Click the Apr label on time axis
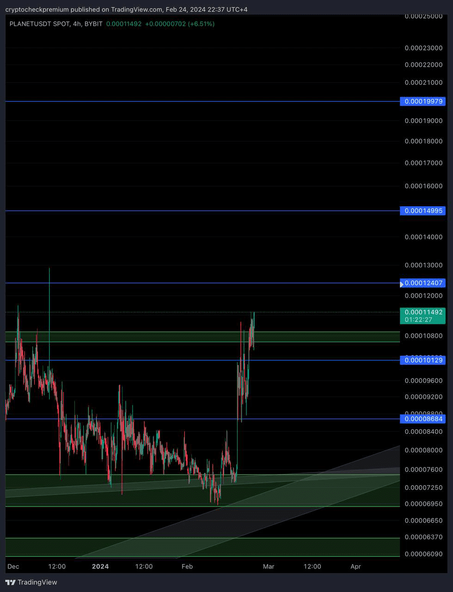The width and height of the screenshot is (453, 592). [355, 567]
